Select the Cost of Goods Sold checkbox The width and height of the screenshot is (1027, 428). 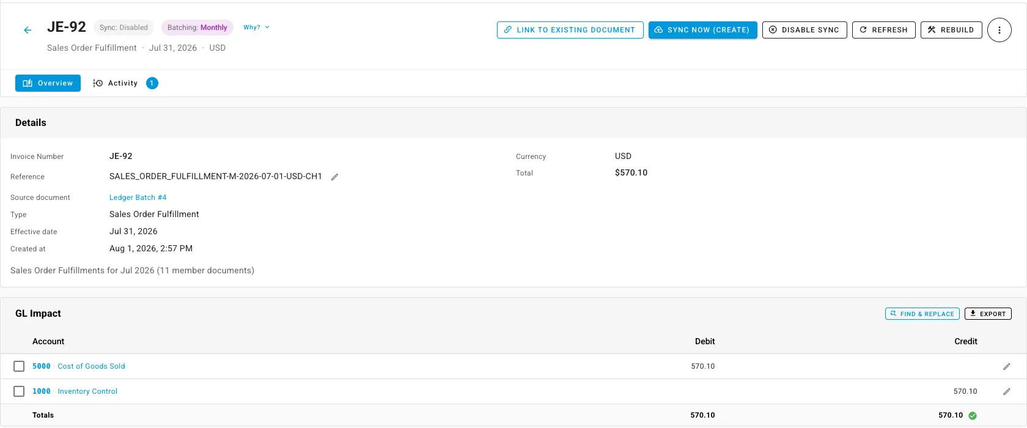(19, 366)
